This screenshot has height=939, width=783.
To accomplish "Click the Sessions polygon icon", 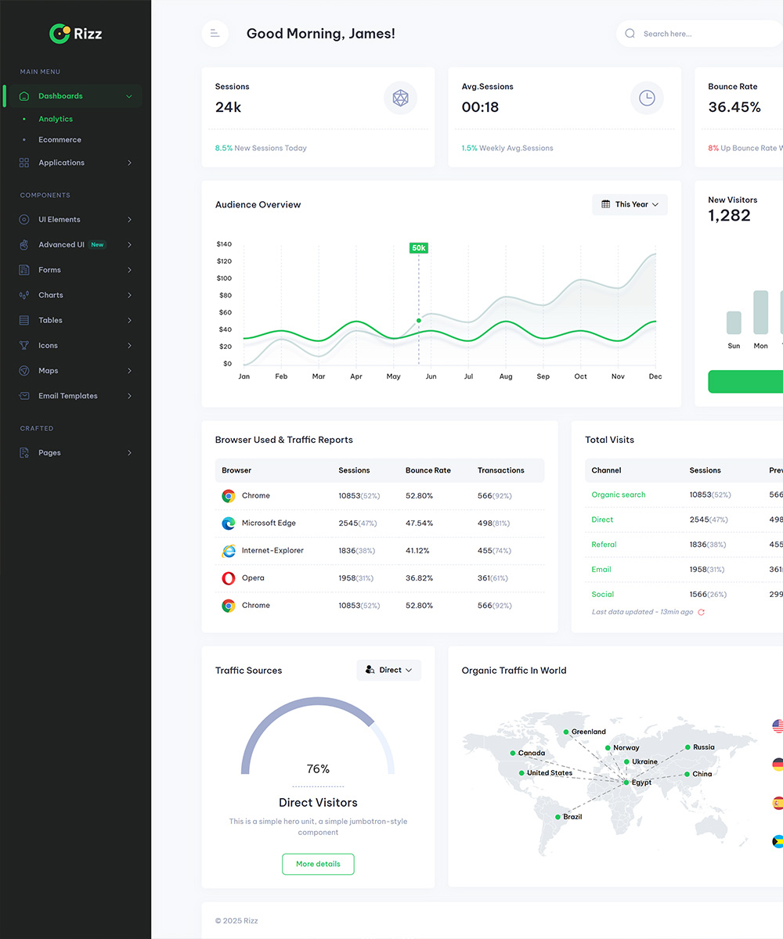I will point(400,98).
